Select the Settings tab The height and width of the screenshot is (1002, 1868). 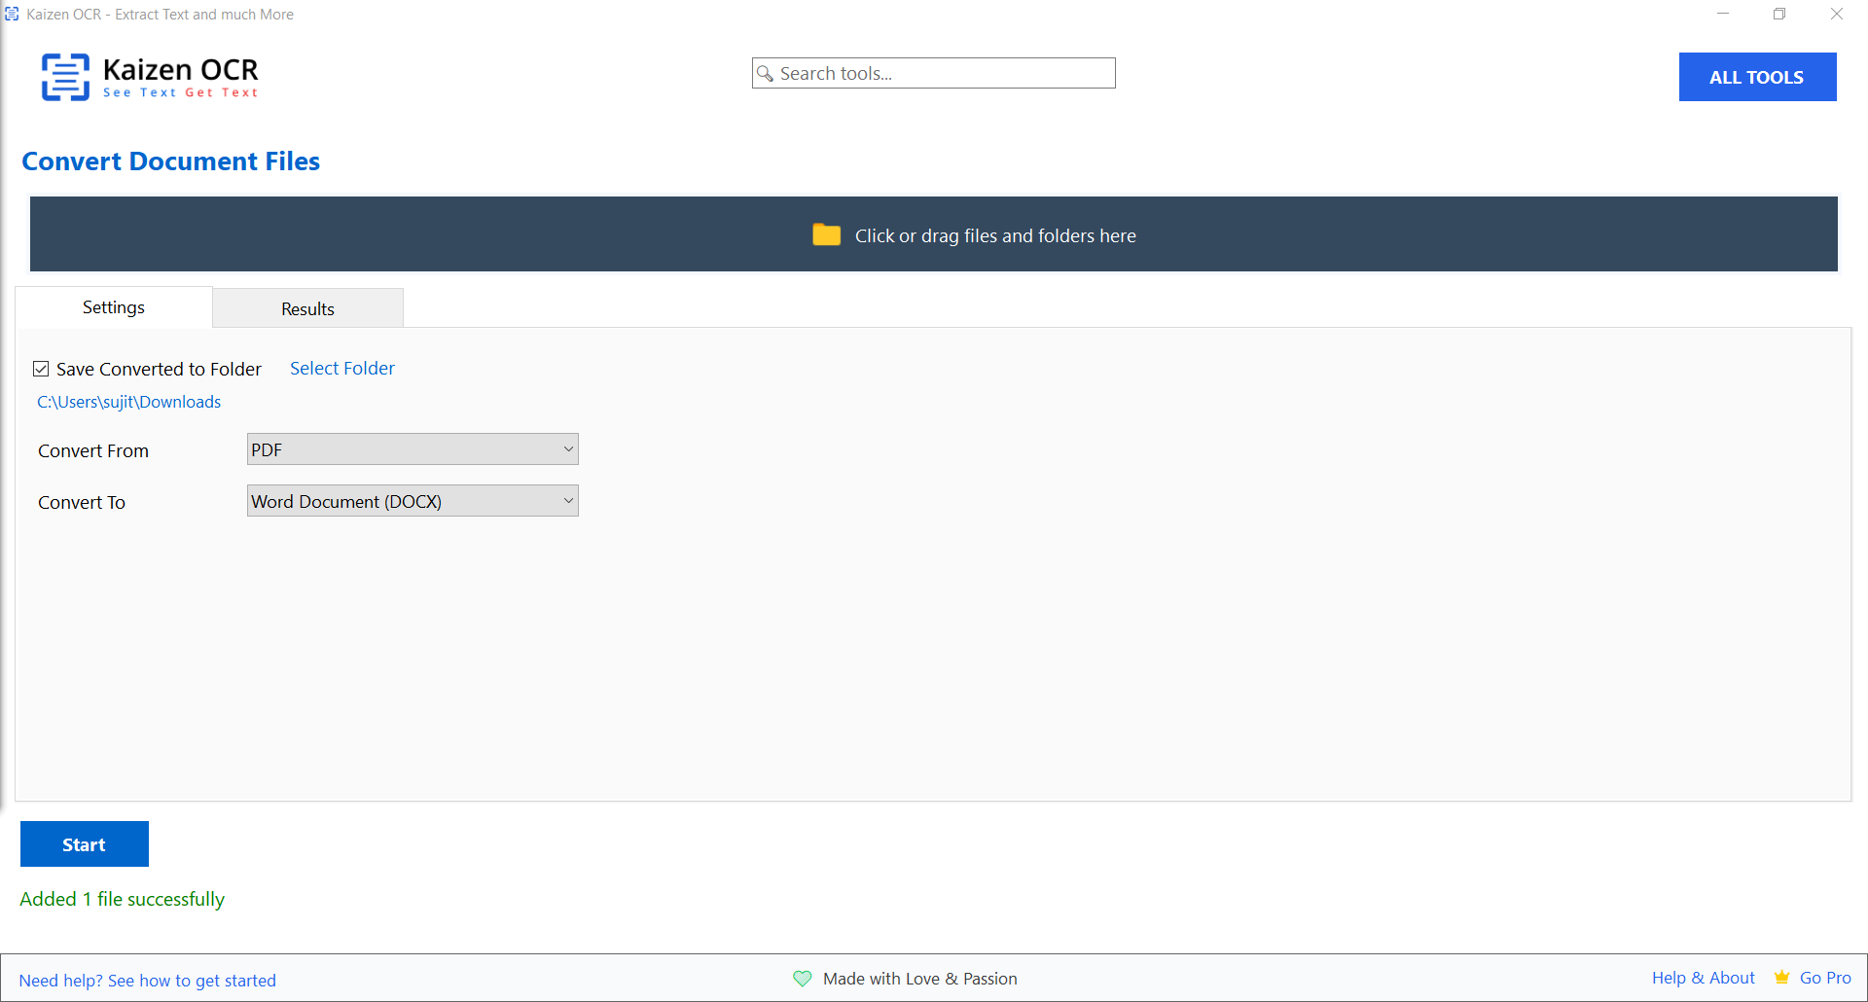(113, 306)
